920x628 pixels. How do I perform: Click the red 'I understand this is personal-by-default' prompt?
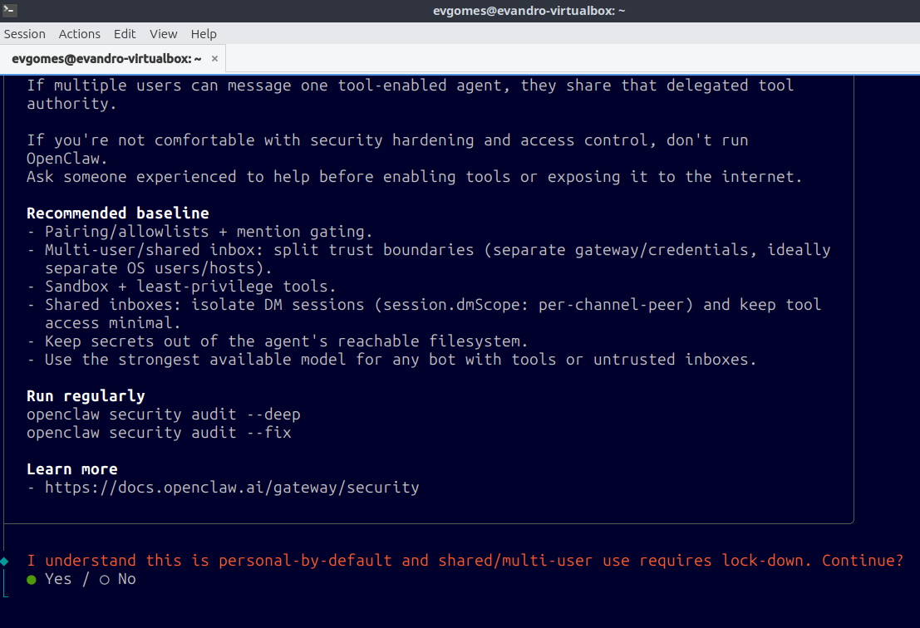tap(465, 562)
